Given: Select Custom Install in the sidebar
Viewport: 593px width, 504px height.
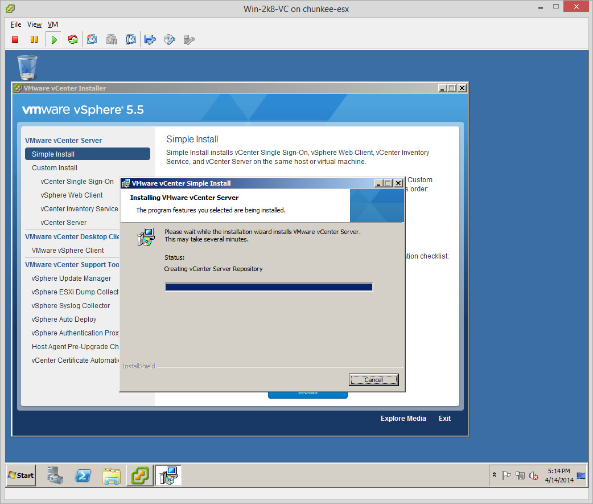Looking at the screenshot, I should [55, 168].
